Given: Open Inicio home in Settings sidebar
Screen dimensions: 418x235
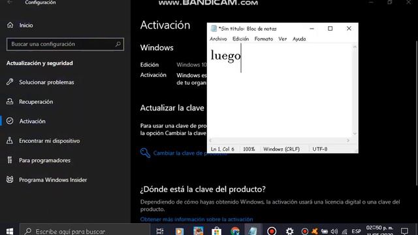Looking at the screenshot, I should [x=26, y=25].
